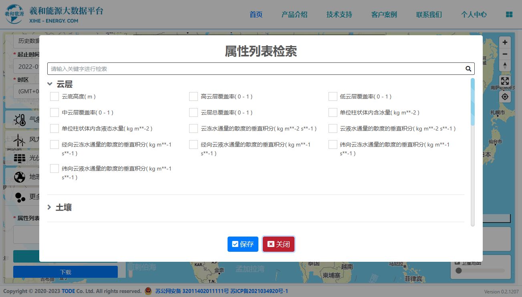Check 云冻水通量的散度的垂直积分 checkbox
The image size is (522, 297).
point(193,128)
